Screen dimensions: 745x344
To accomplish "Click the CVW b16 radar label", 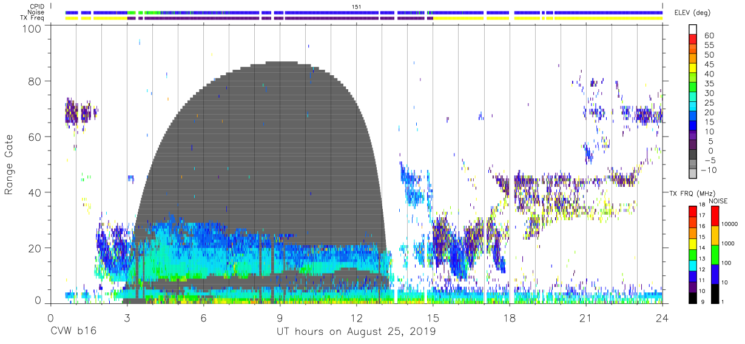I will tap(72, 332).
